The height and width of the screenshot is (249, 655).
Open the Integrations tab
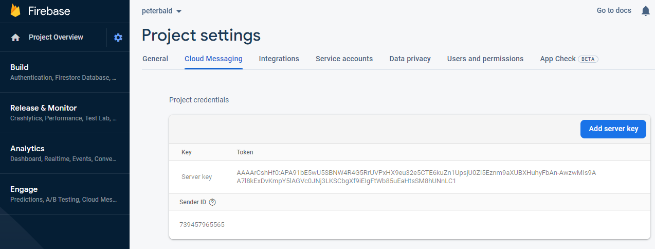coord(279,59)
